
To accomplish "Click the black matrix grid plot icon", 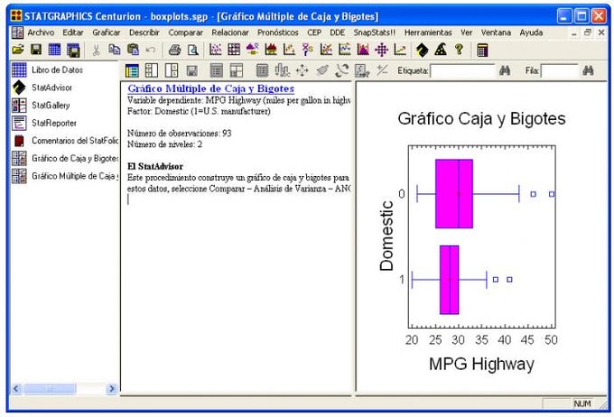I will tap(234, 50).
